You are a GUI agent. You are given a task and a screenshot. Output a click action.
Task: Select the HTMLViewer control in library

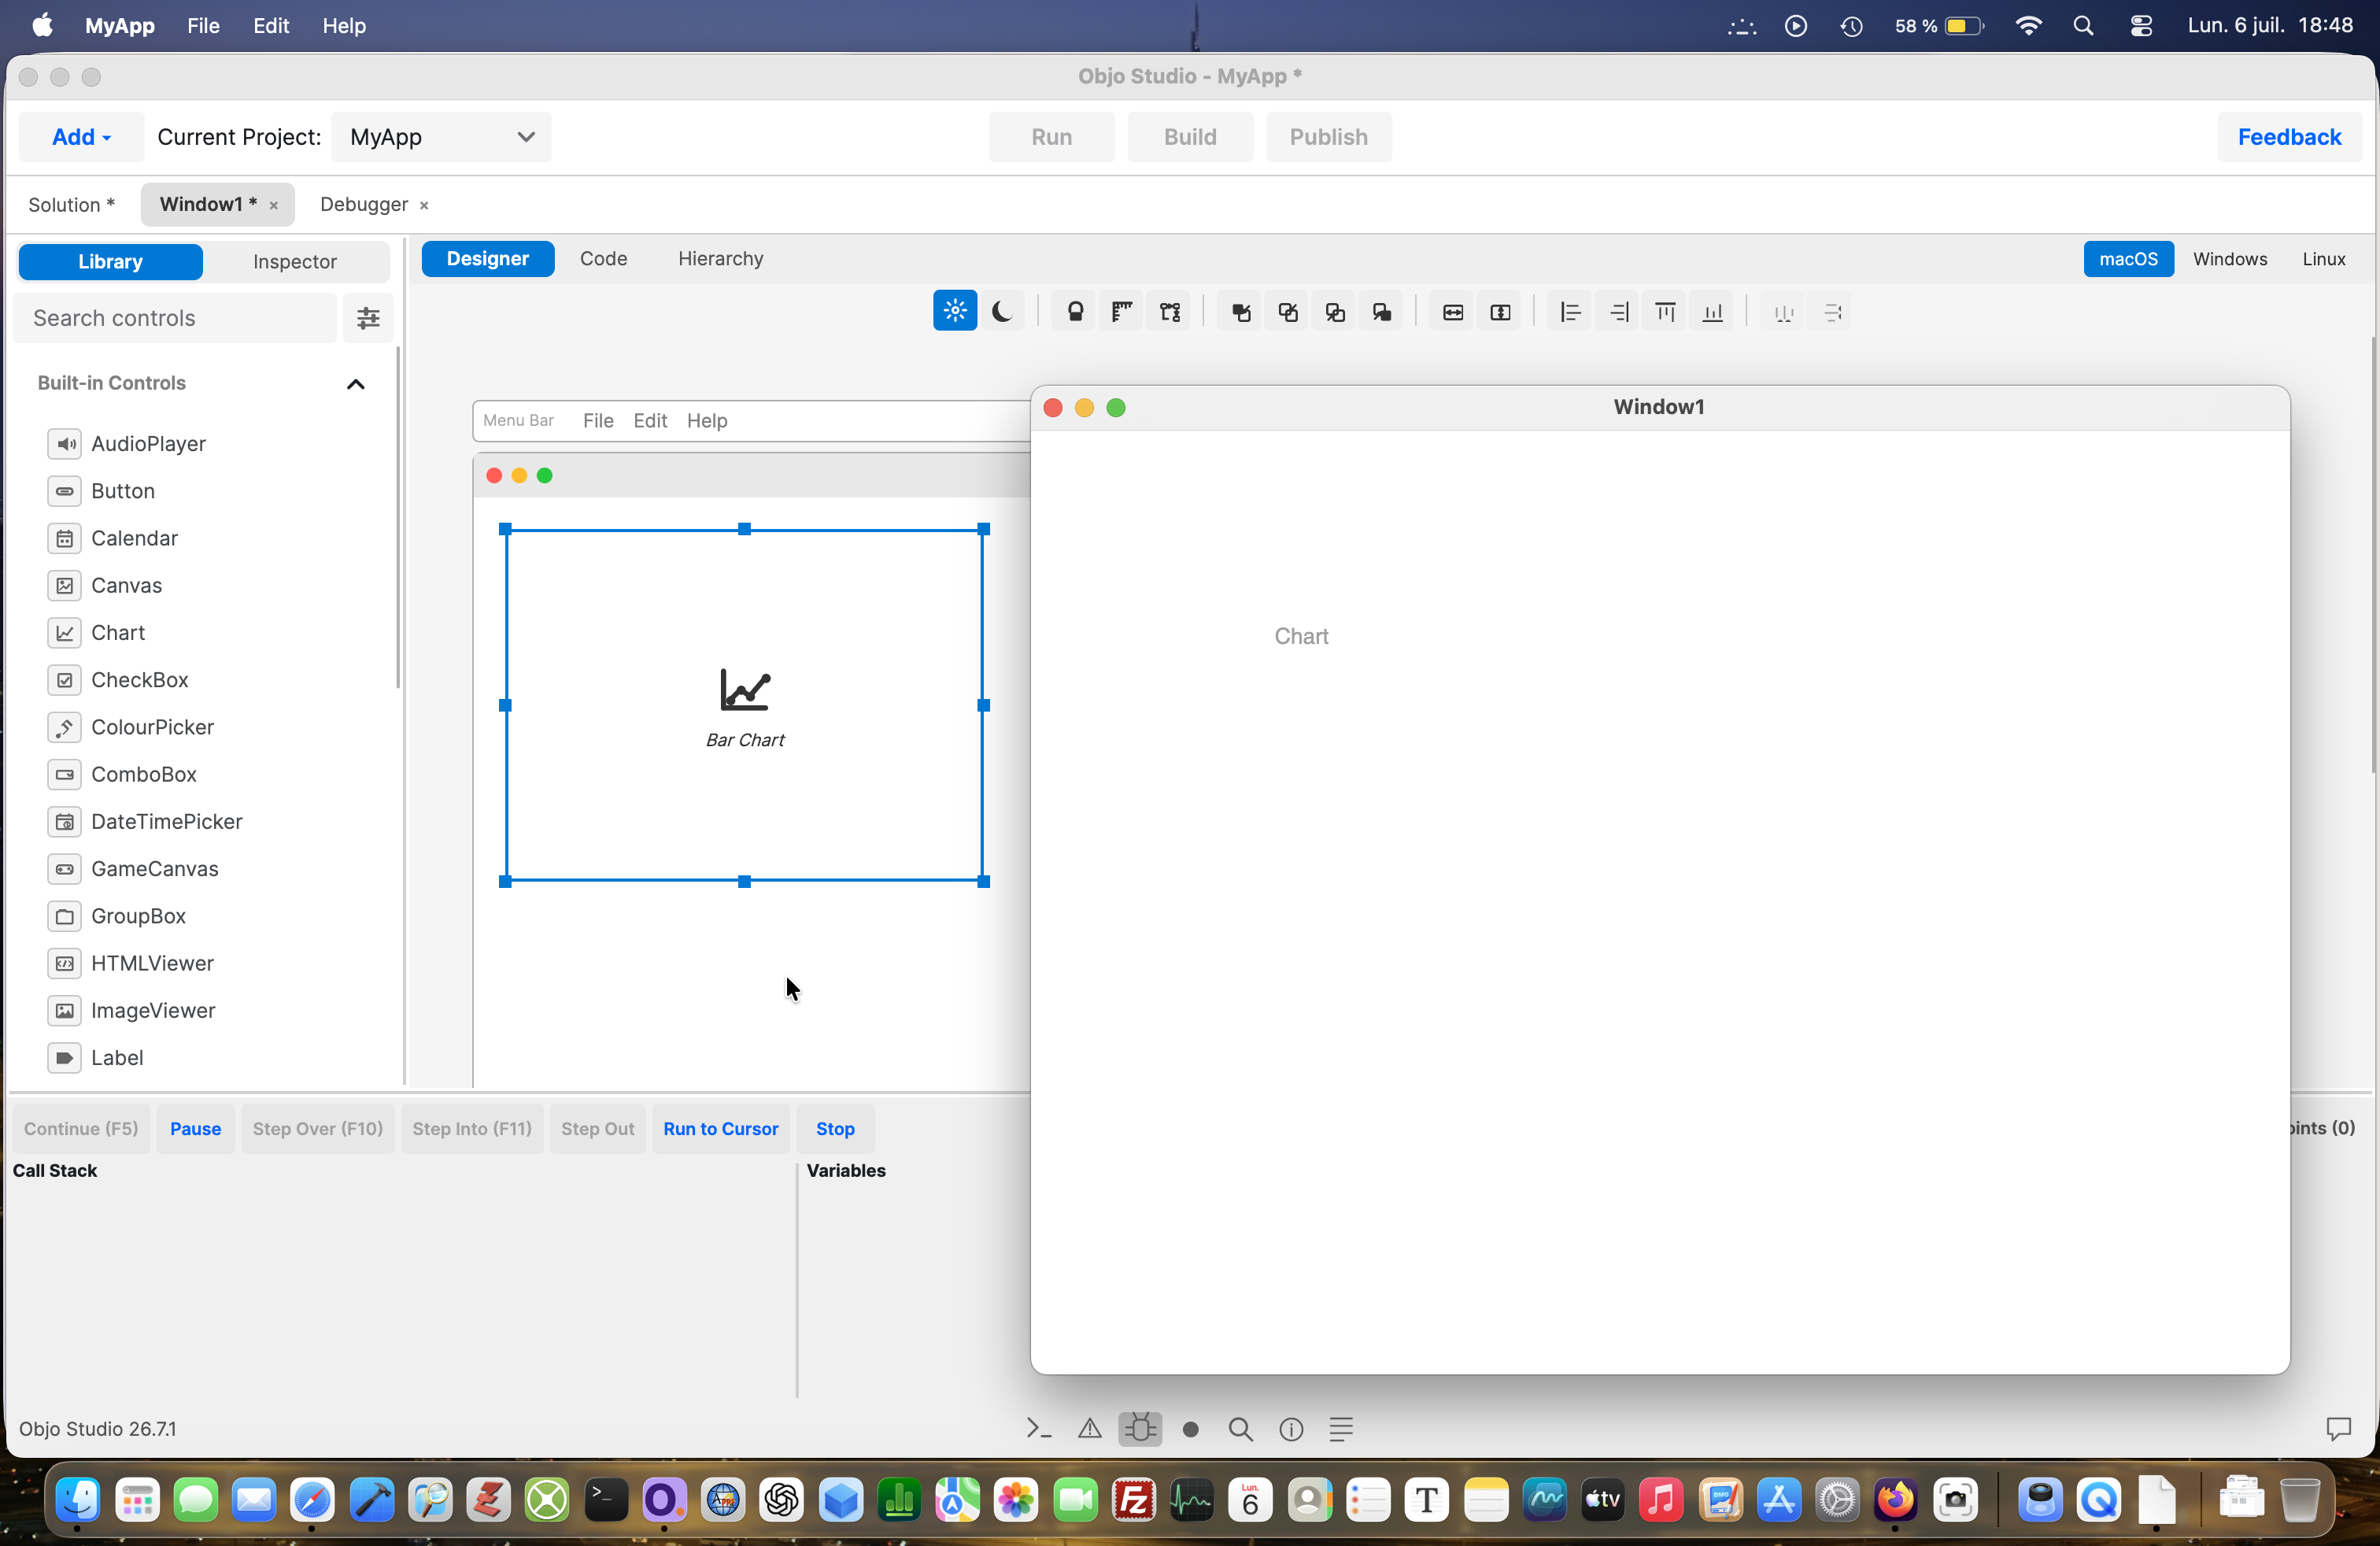click(152, 963)
